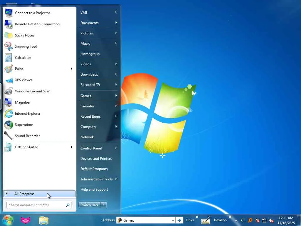Click the orange magnifier tray icon
Screen dimensions: 301x226
tap(250, 220)
